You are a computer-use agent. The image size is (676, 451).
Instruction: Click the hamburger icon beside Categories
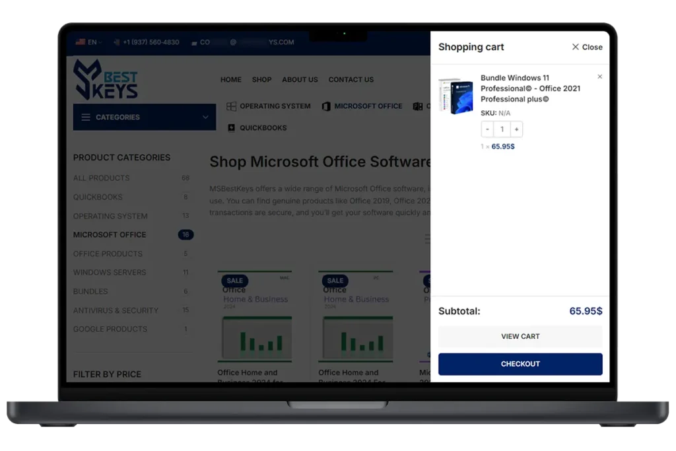tap(86, 118)
